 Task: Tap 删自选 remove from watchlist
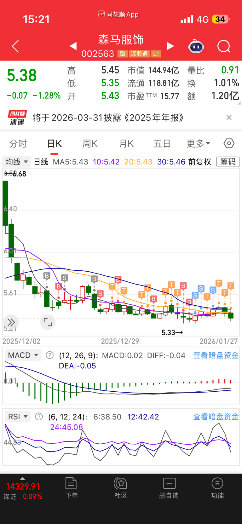(169, 488)
